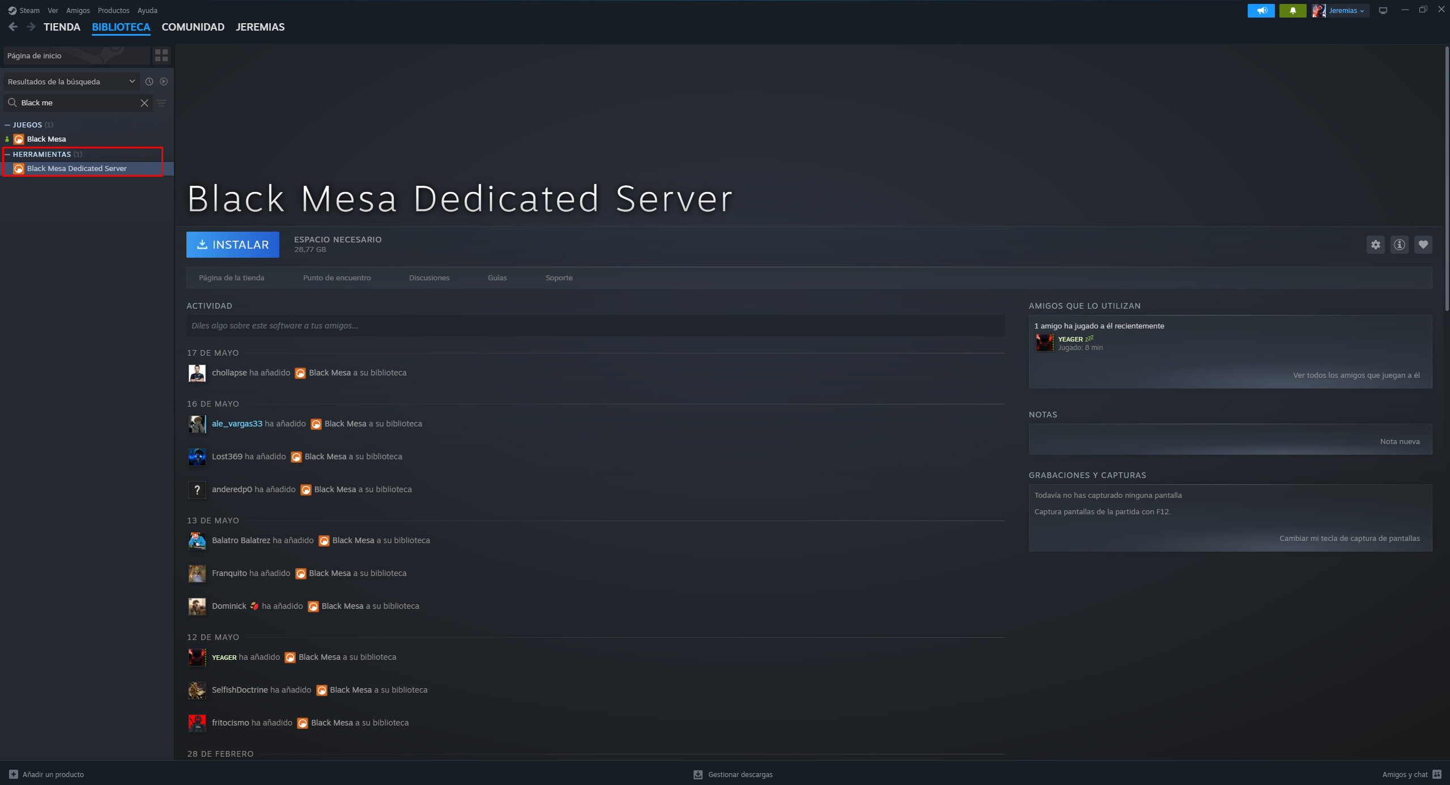Select the BIBLIOTECA tab
This screenshot has width=1450, height=785.
[121, 27]
